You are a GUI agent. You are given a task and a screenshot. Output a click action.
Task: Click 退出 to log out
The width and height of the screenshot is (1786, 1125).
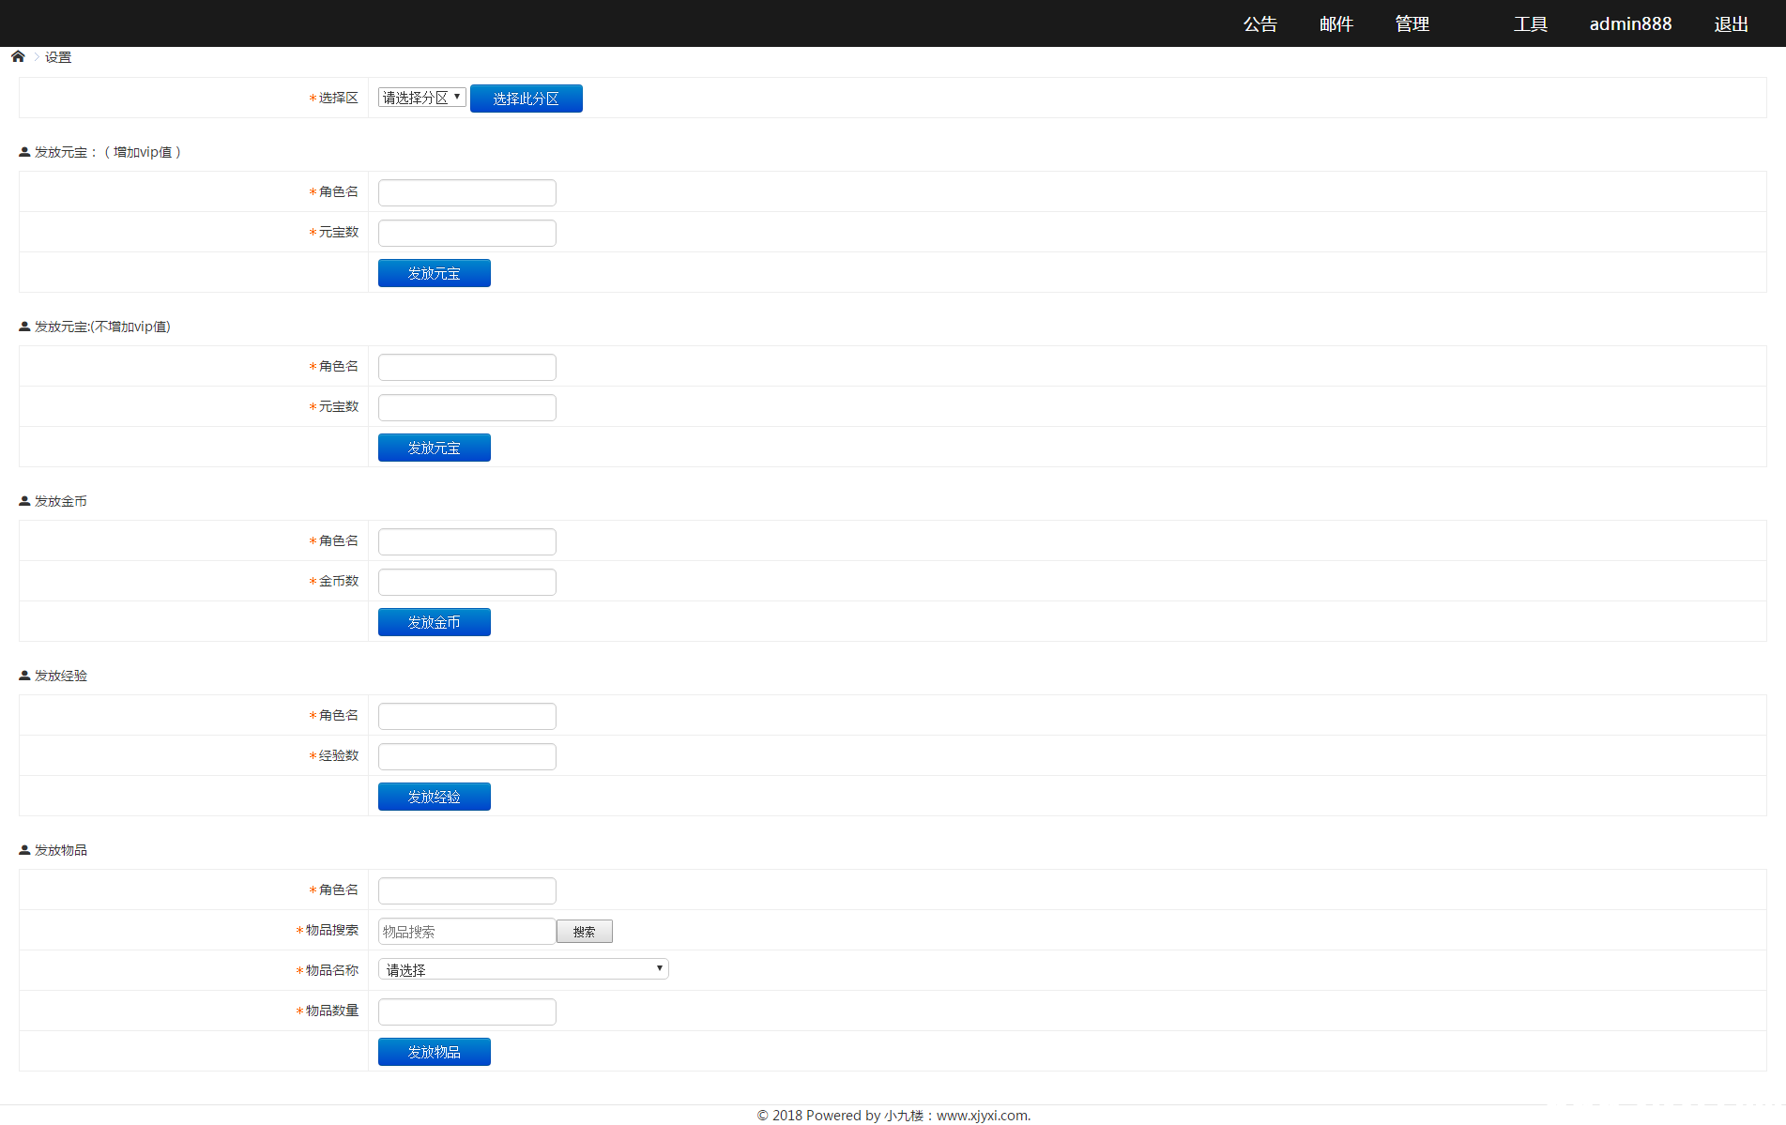click(1731, 24)
